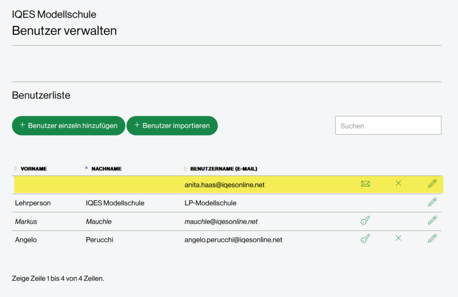
Task: Click row count text Zeige Zeile
Action: click(58, 278)
